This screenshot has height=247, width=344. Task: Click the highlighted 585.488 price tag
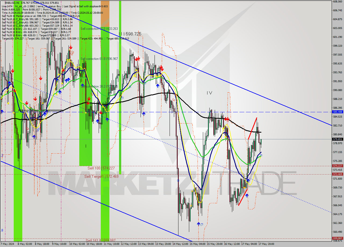coord(338,112)
